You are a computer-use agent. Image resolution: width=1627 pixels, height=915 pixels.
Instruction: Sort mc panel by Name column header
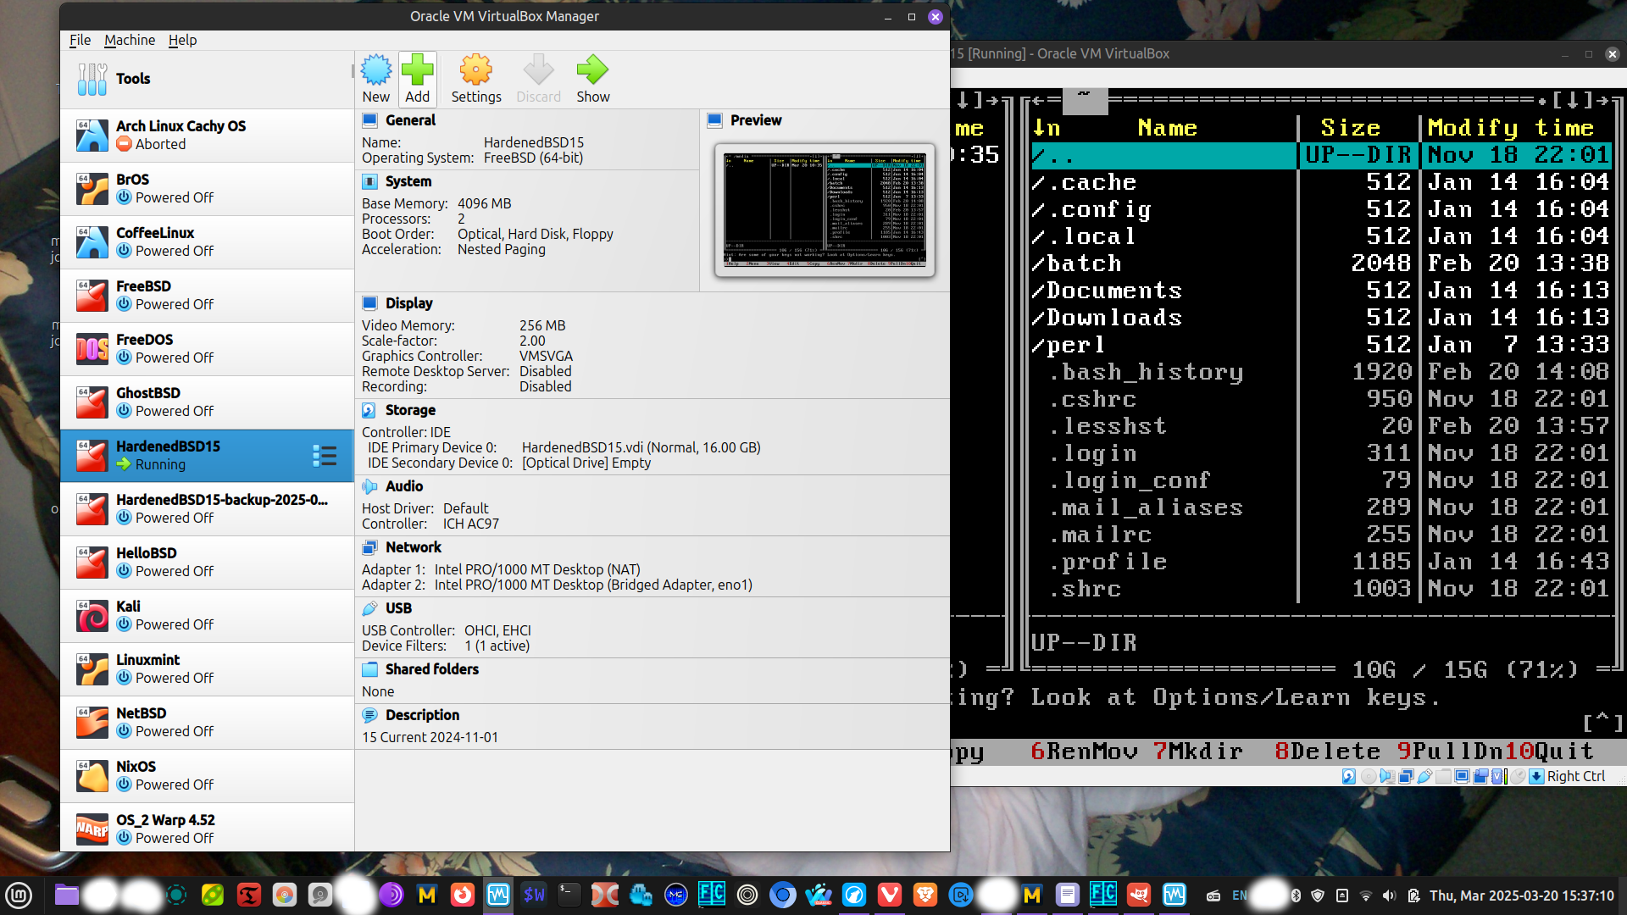tap(1167, 128)
